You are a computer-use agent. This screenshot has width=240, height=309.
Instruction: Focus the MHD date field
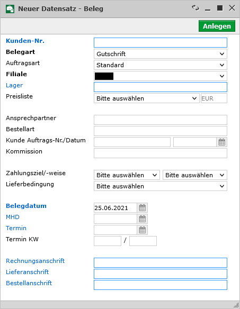[x=115, y=219]
